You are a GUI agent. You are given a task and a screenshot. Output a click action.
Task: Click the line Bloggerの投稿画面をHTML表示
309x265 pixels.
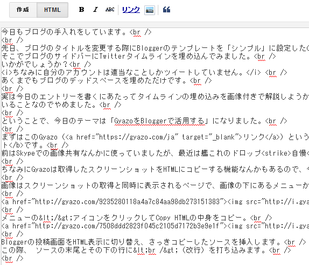point(154,242)
